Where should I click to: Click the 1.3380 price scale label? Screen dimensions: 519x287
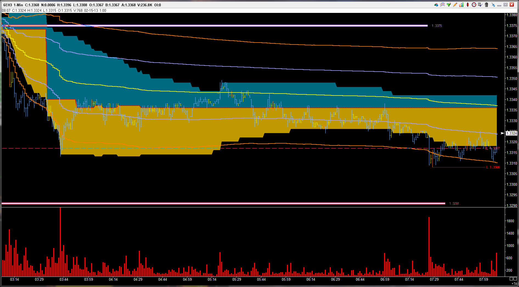point(512,15)
